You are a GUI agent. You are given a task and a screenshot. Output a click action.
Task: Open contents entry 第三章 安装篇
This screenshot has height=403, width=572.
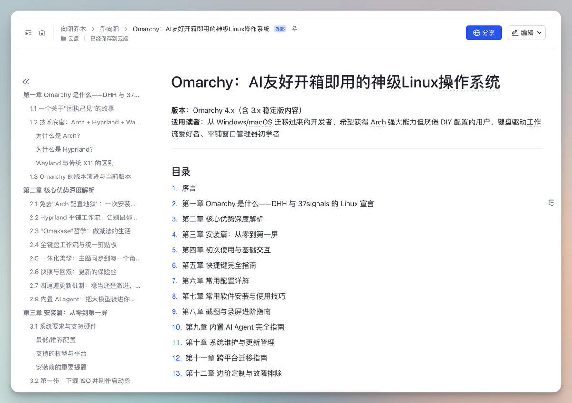click(x=230, y=234)
